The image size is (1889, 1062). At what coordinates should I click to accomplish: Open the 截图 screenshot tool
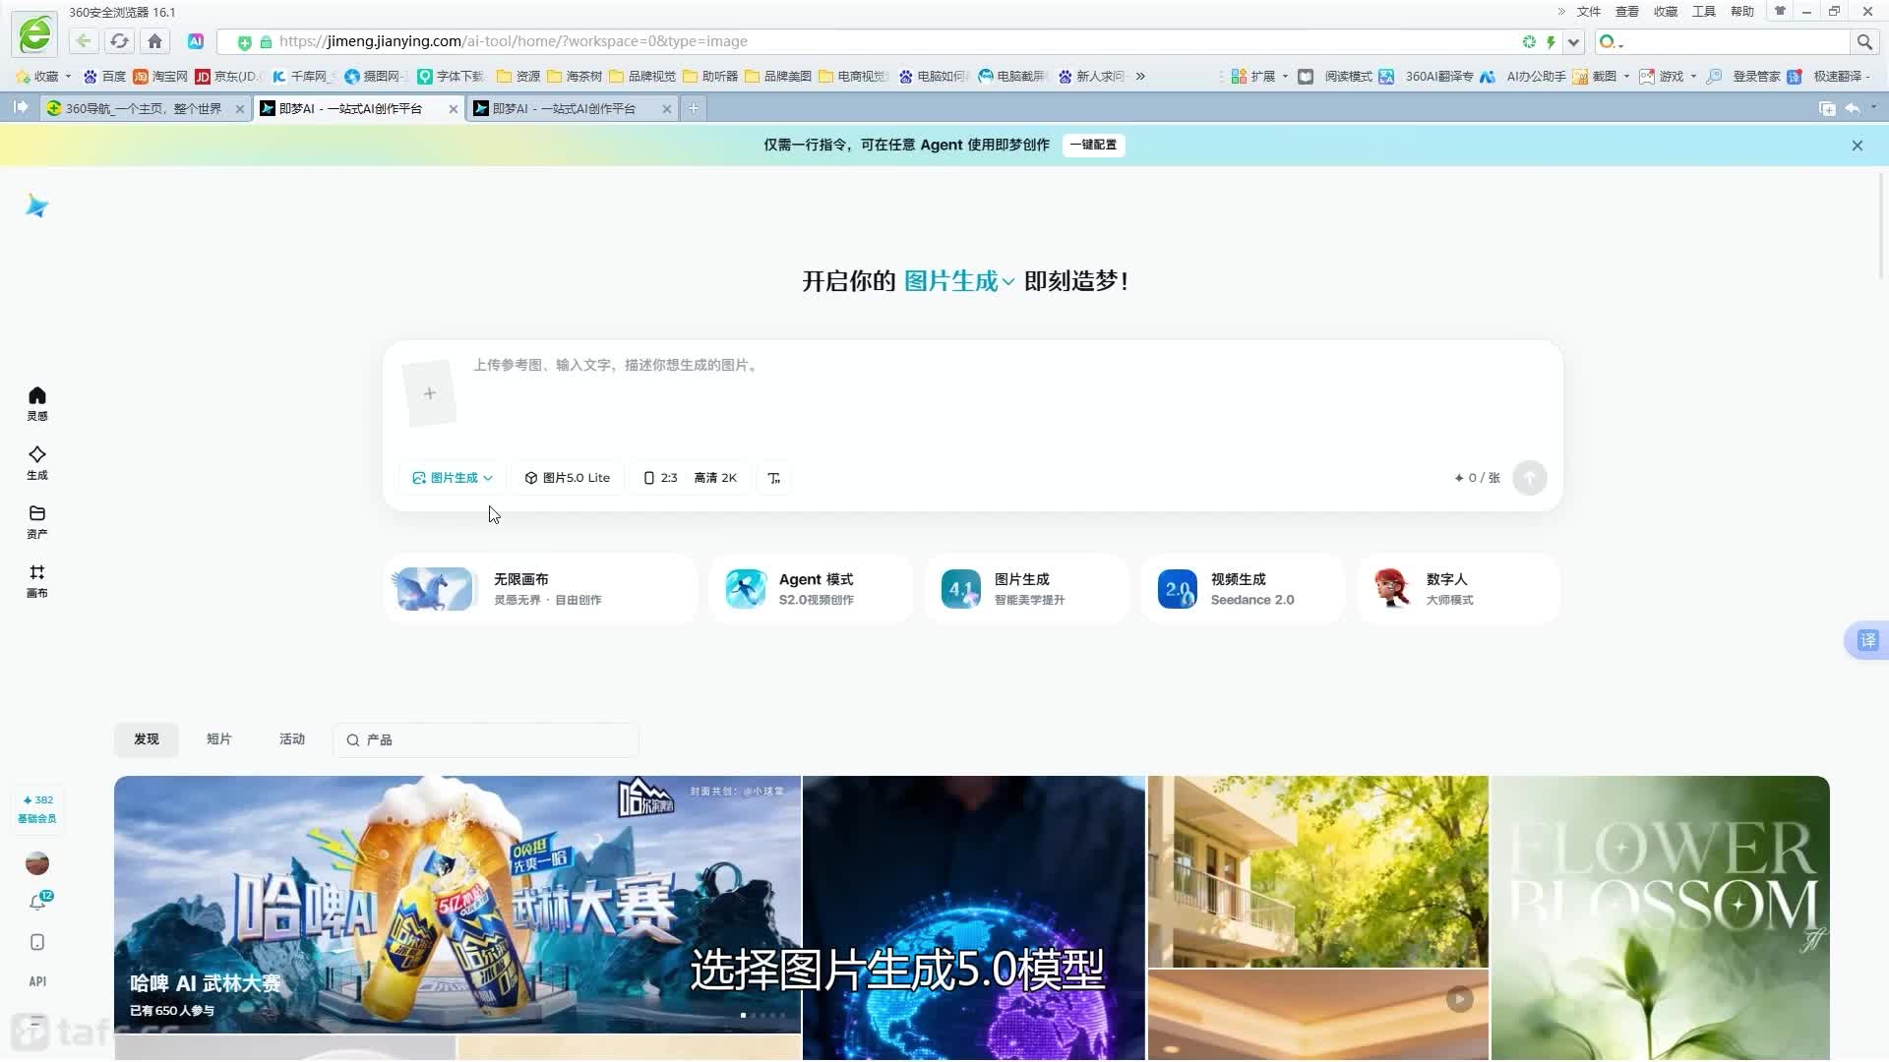click(x=1602, y=76)
